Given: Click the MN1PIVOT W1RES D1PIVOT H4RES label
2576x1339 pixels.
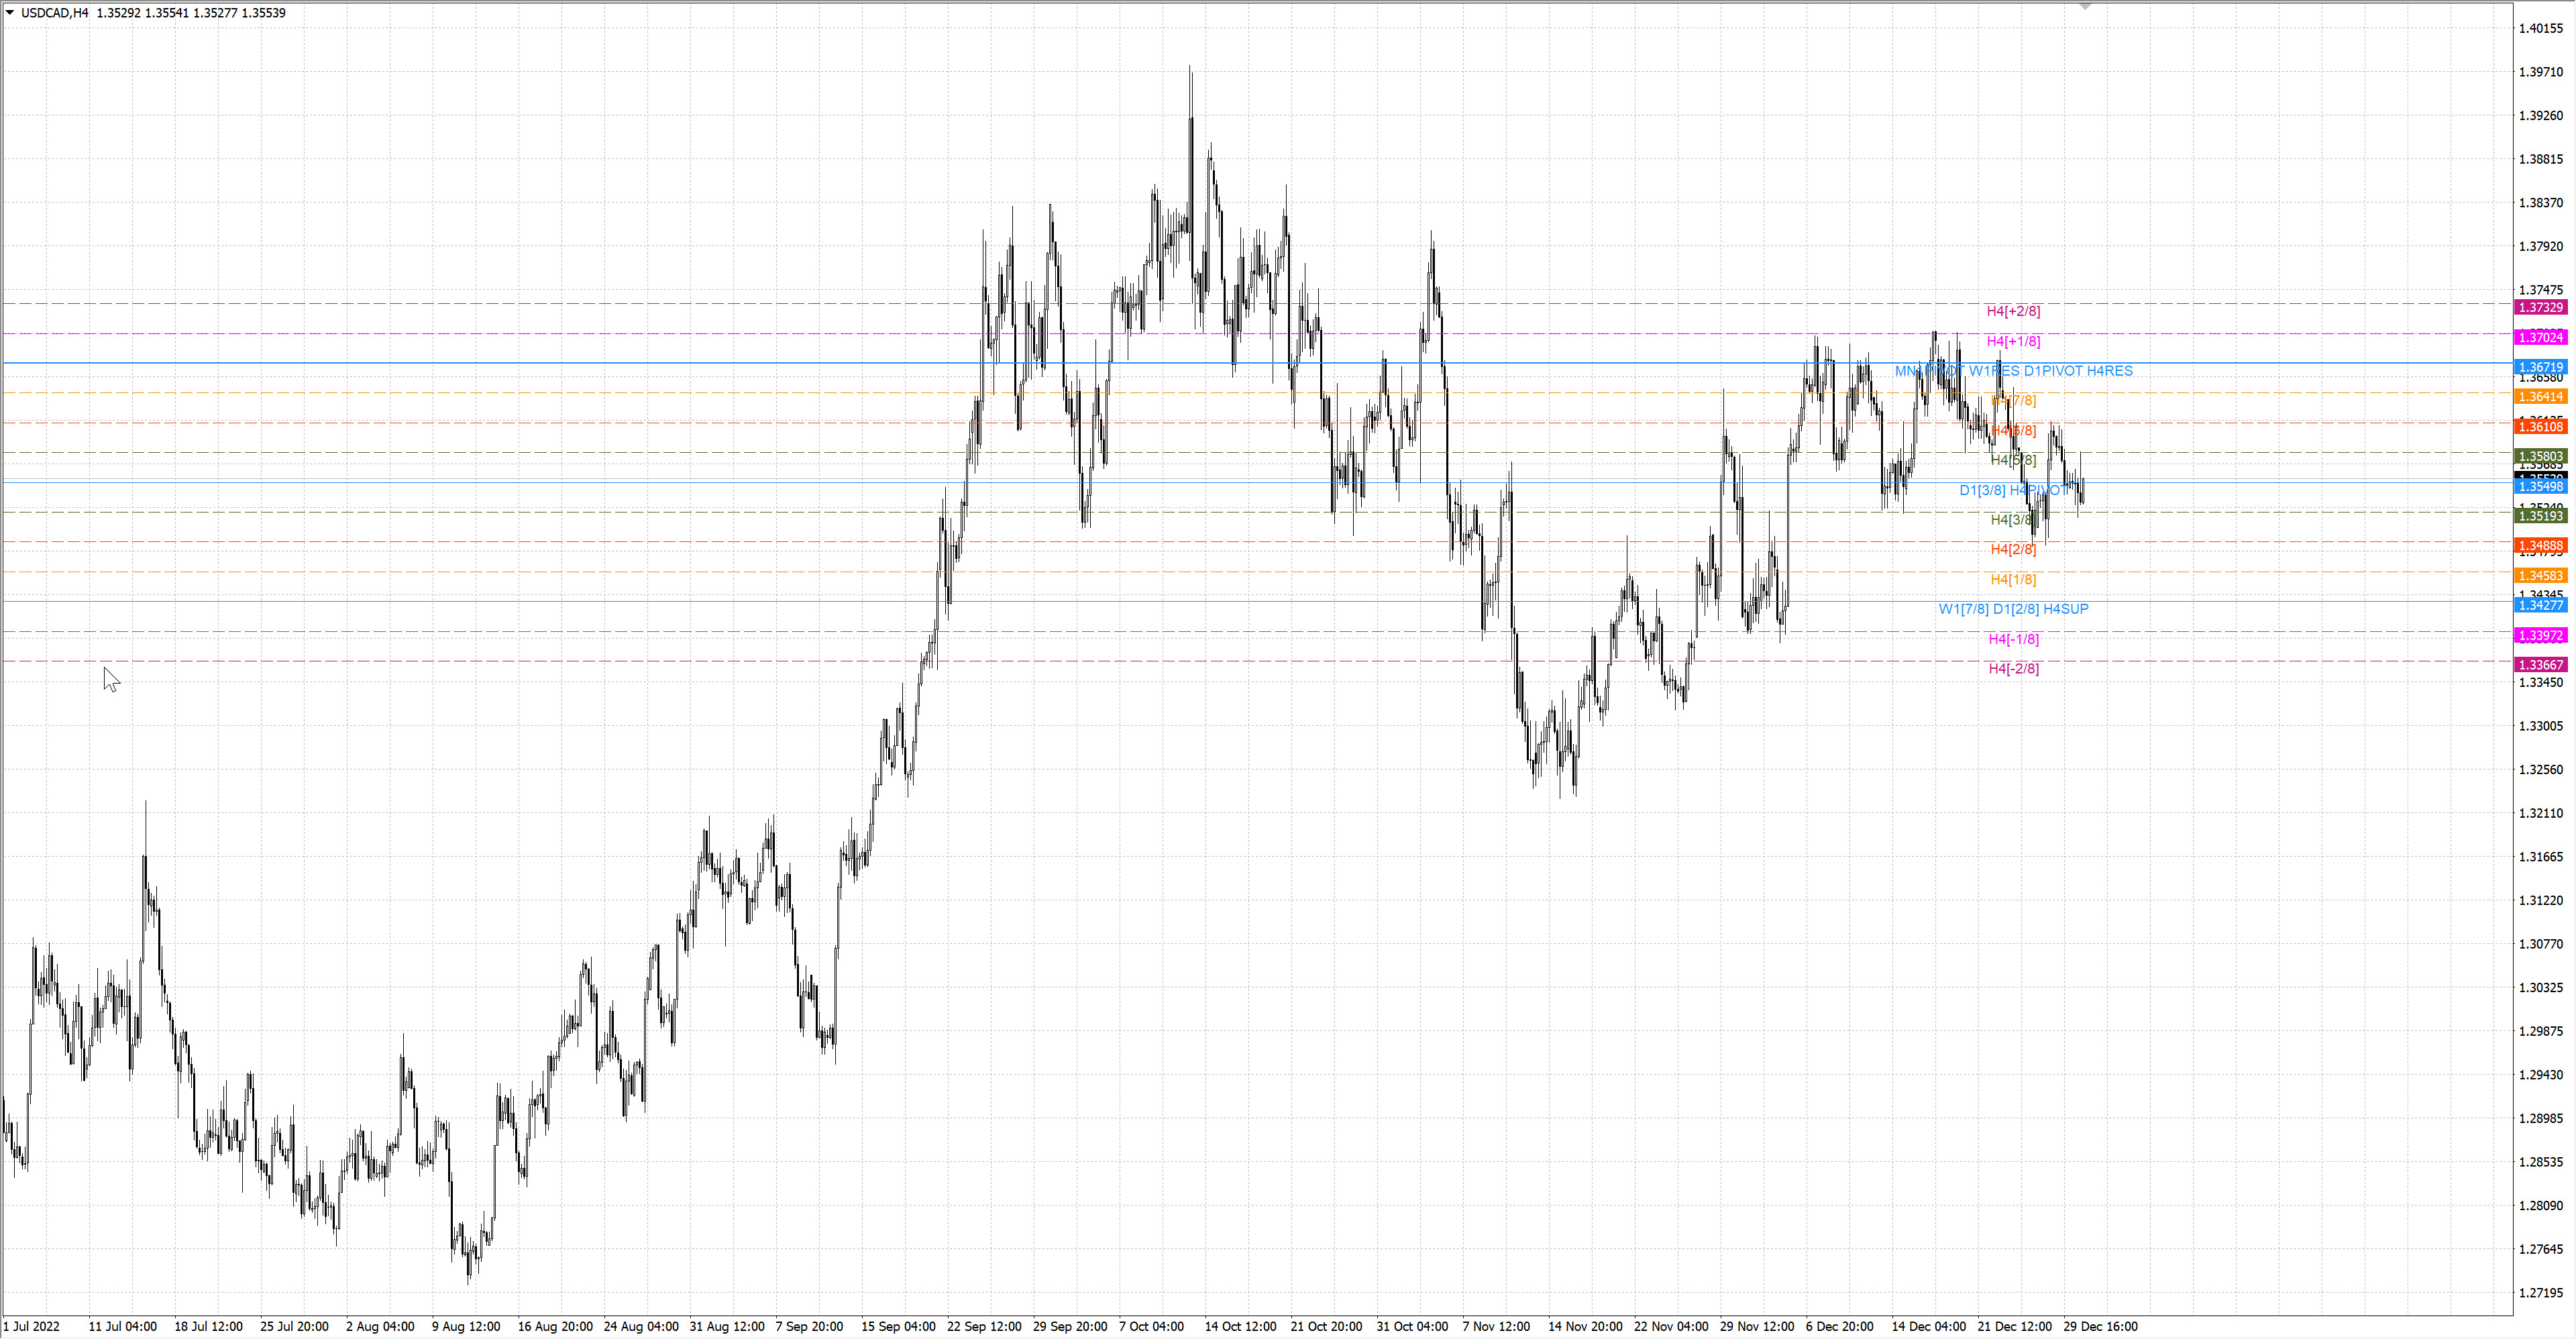Looking at the screenshot, I should pos(2013,371).
